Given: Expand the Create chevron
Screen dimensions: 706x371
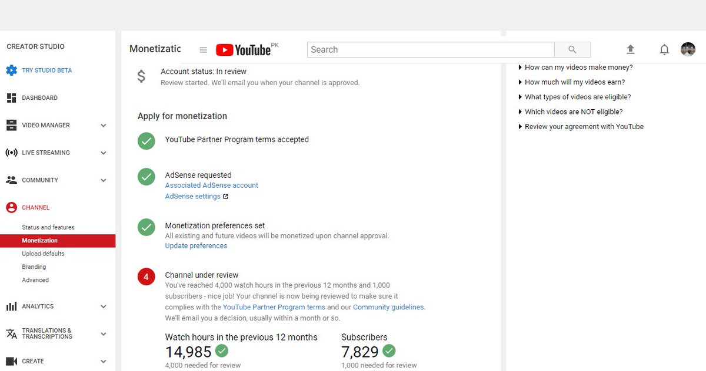Looking at the screenshot, I should pos(104,362).
